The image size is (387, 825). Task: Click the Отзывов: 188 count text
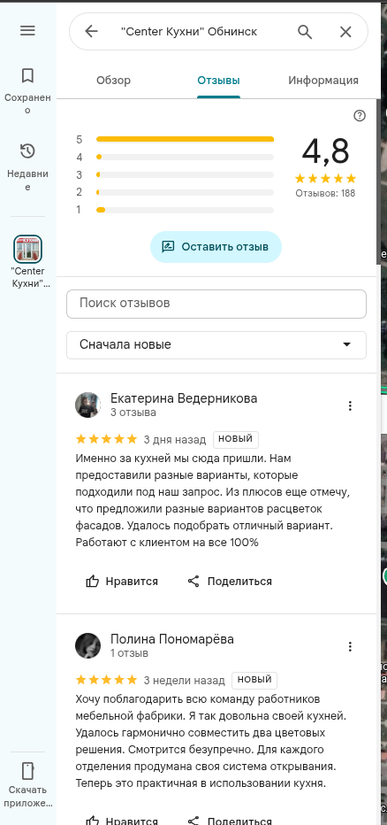tap(325, 193)
